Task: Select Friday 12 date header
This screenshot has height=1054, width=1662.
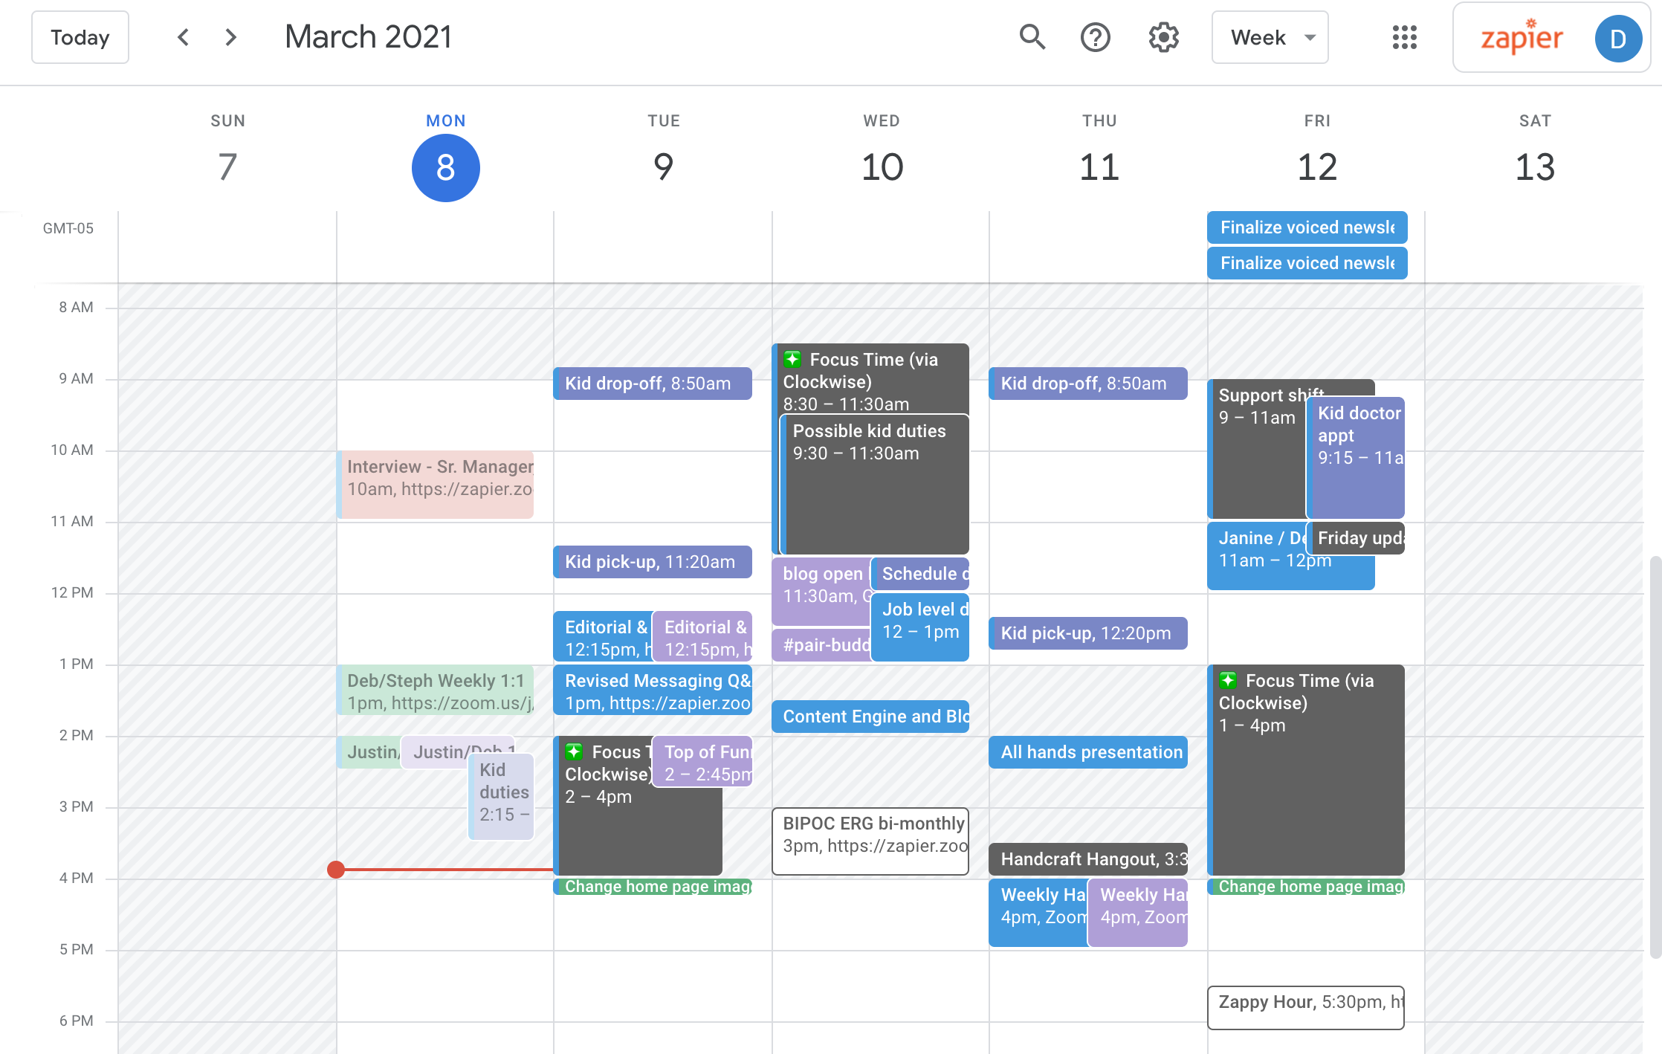Action: click(x=1316, y=167)
